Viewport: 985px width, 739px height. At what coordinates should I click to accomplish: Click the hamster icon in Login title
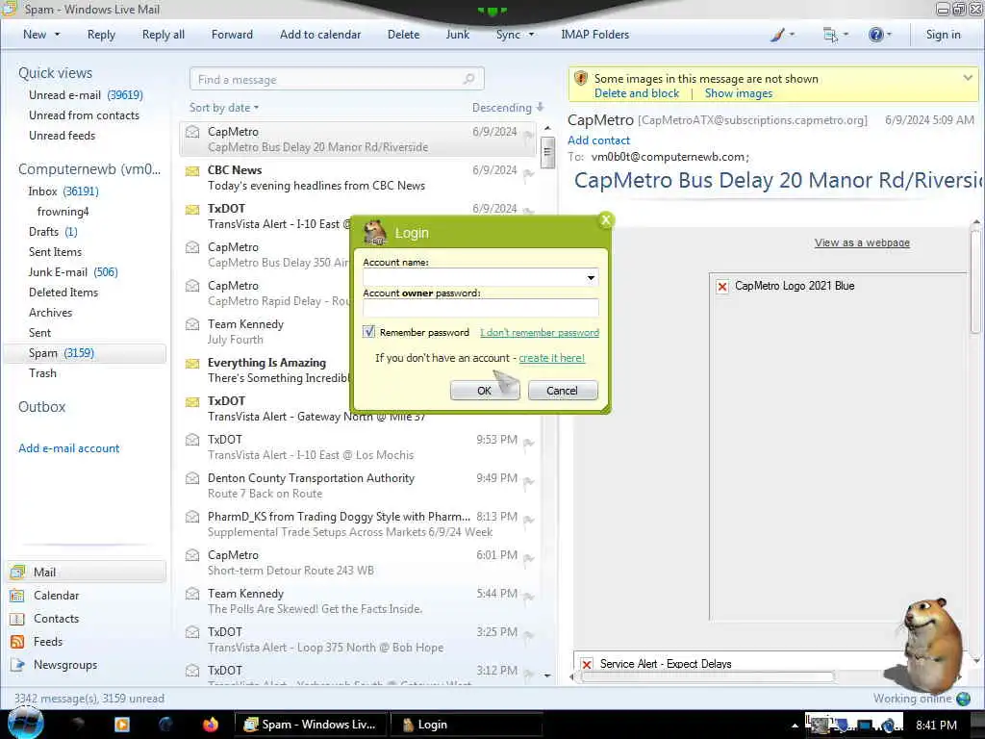[x=375, y=233]
